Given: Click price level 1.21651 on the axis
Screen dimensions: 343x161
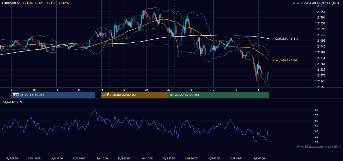Looking at the screenshot, I should (x=320, y=23).
